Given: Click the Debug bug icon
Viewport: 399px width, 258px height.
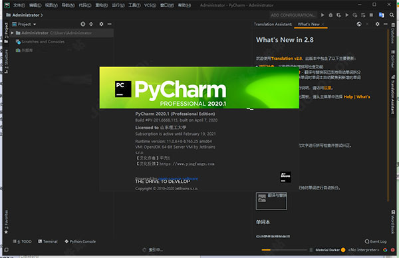Looking at the screenshot, I should click(331, 15).
